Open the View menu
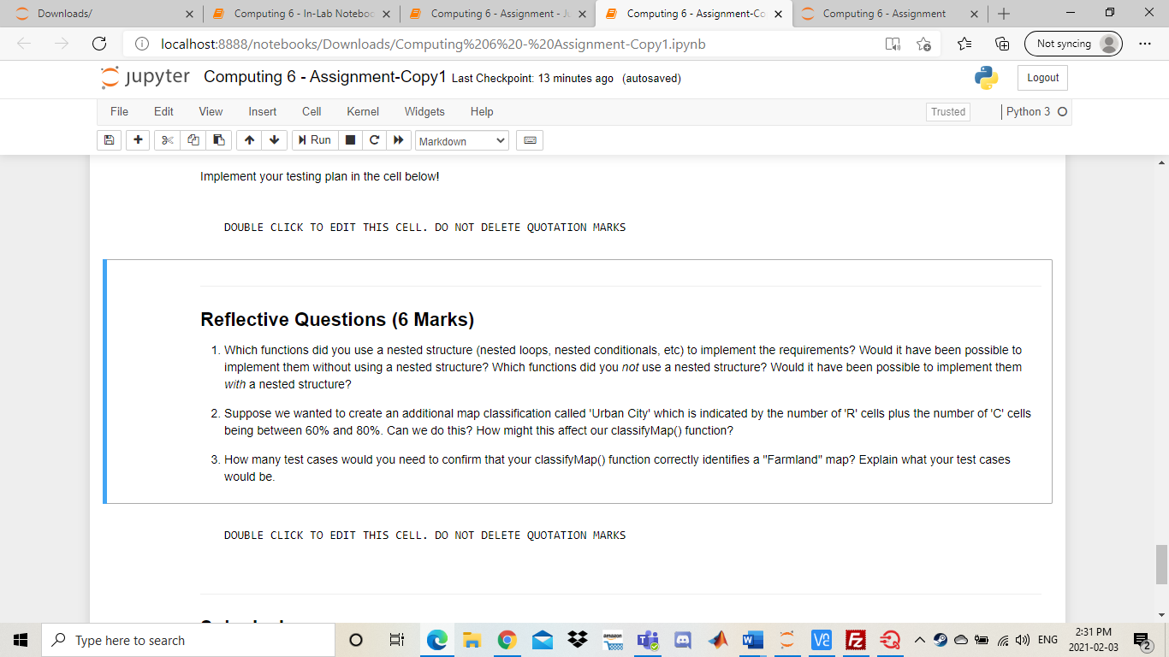 point(211,111)
